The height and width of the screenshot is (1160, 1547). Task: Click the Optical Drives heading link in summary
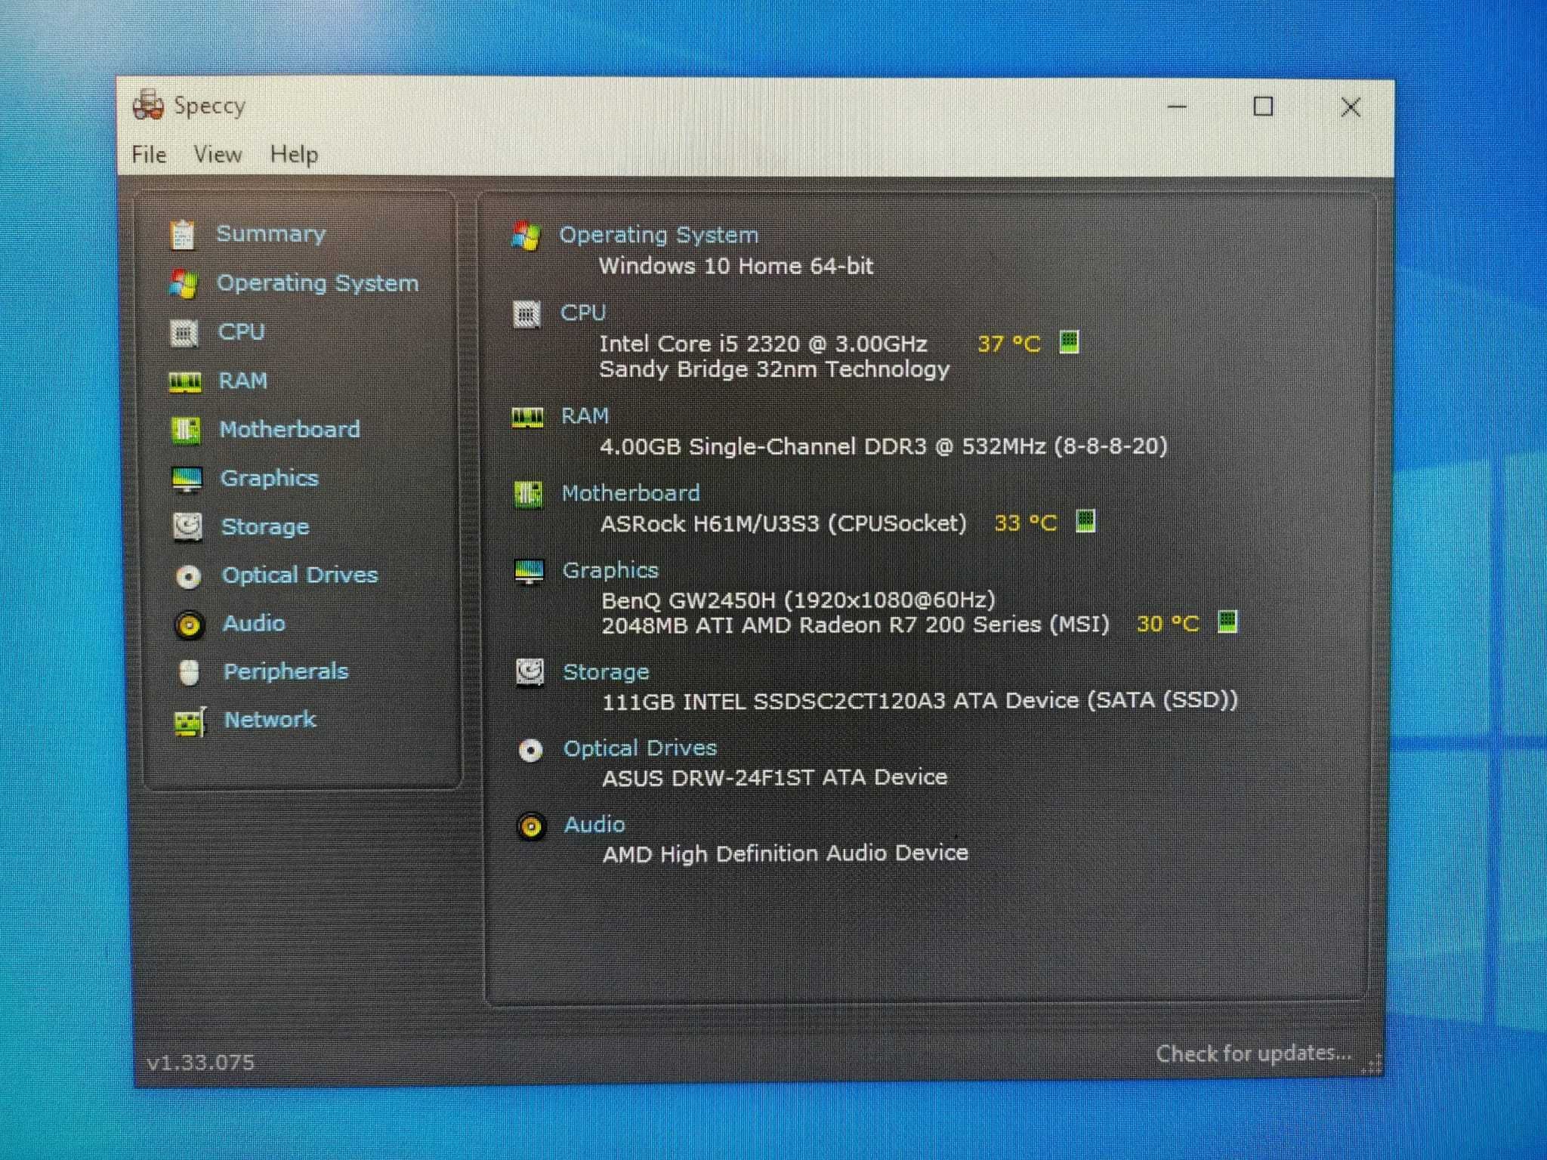tap(640, 748)
